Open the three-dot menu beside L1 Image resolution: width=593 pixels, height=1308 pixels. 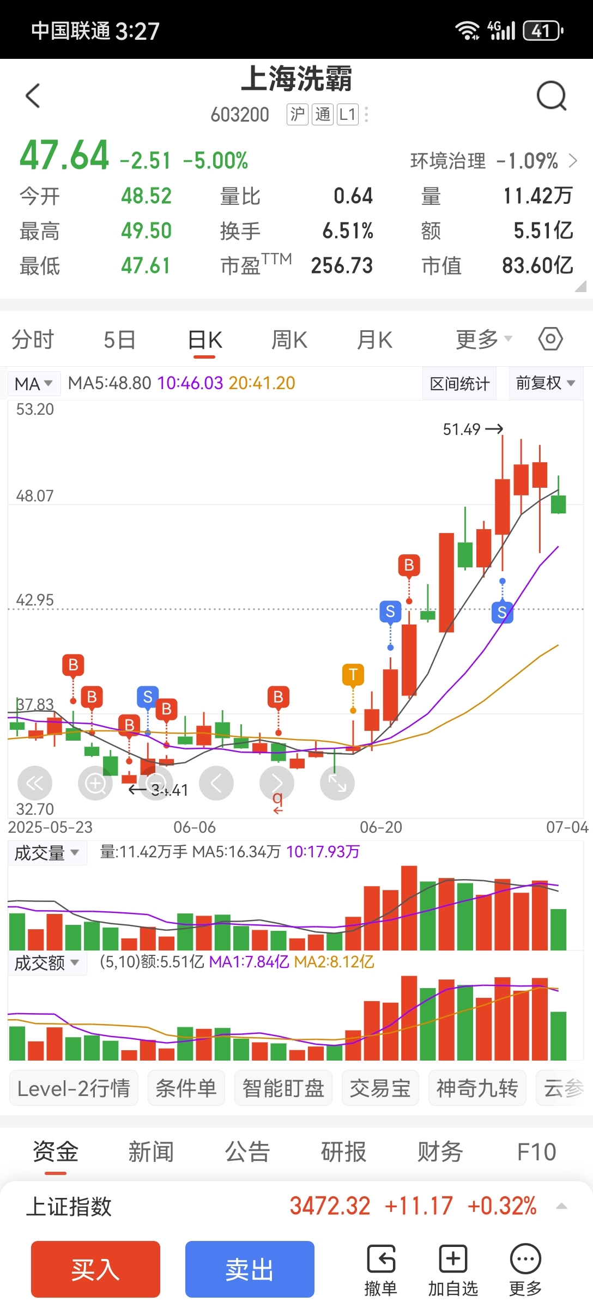point(366,114)
